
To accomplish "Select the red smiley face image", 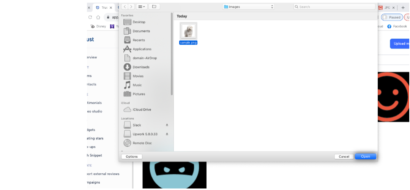I will coord(394,97).
